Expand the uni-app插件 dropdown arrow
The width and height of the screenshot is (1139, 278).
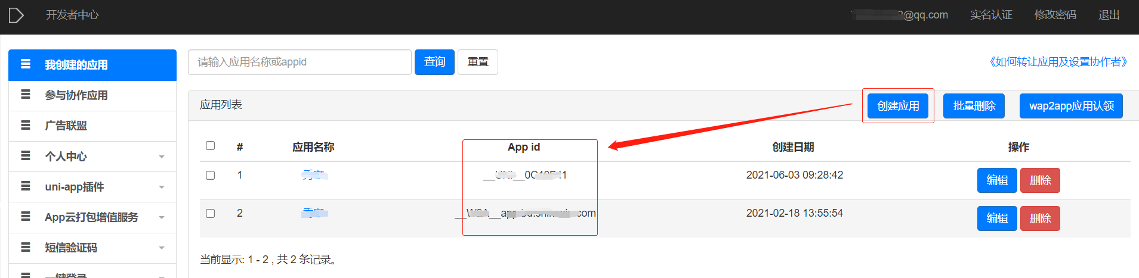pos(162,187)
